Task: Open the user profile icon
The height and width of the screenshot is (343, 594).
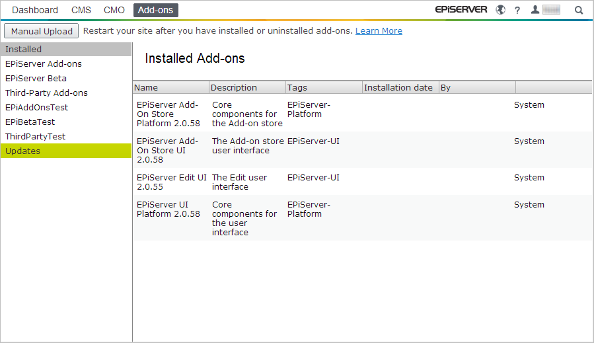Action: (535, 10)
